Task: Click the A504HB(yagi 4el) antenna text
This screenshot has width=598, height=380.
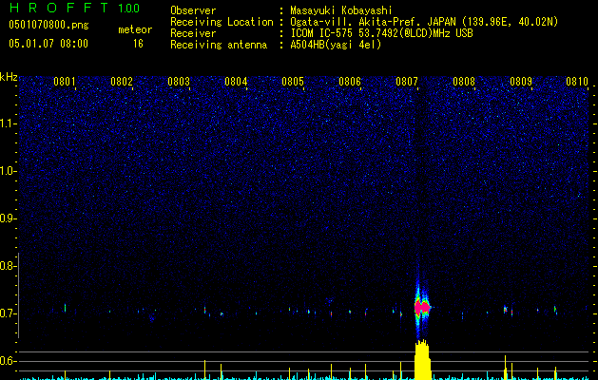Action: [336, 45]
